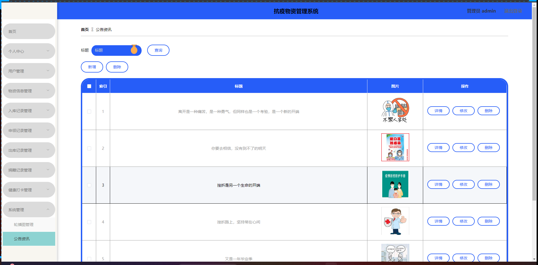Open the green epidemic handbook thumbnail in row 3
The height and width of the screenshot is (265, 538).
395,184
